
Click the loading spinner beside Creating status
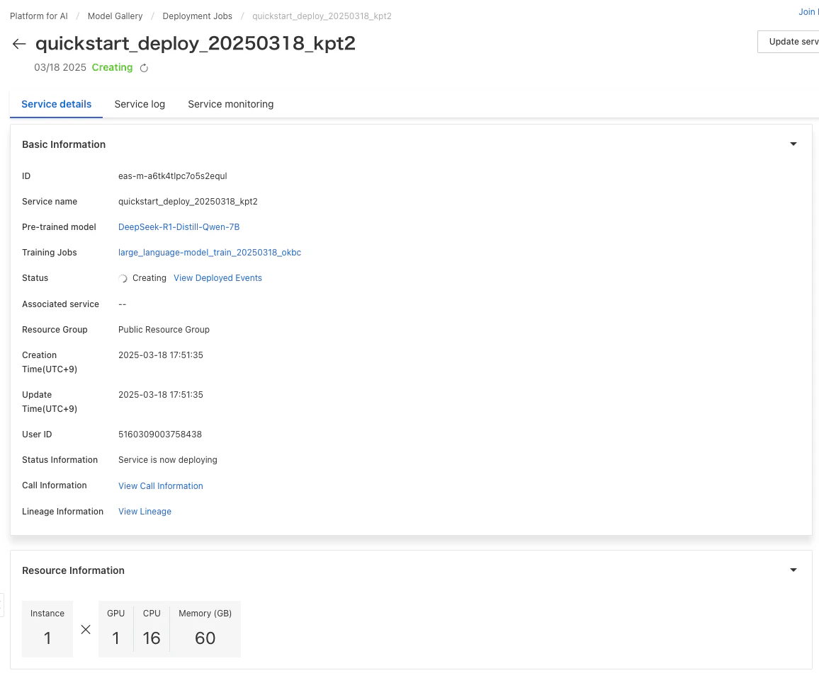pyautogui.click(x=123, y=279)
